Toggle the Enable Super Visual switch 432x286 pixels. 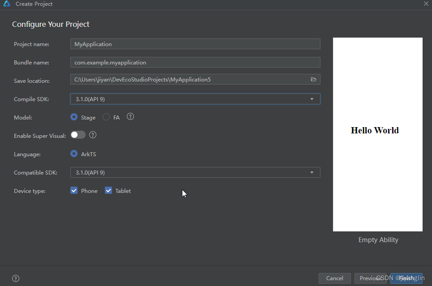[78, 135]
